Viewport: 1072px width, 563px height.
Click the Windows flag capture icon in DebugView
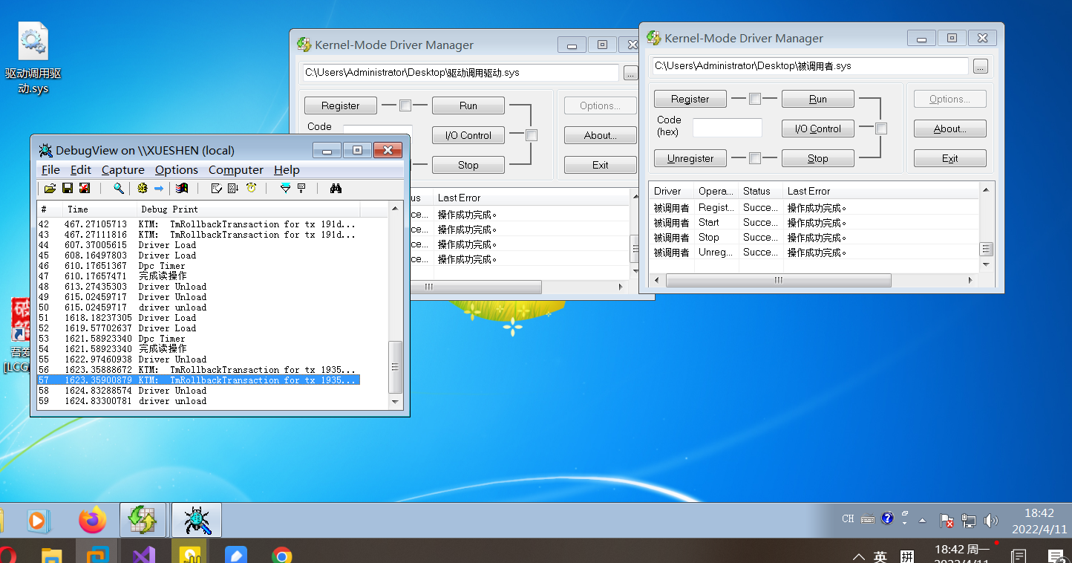click(x=182, y=189)
